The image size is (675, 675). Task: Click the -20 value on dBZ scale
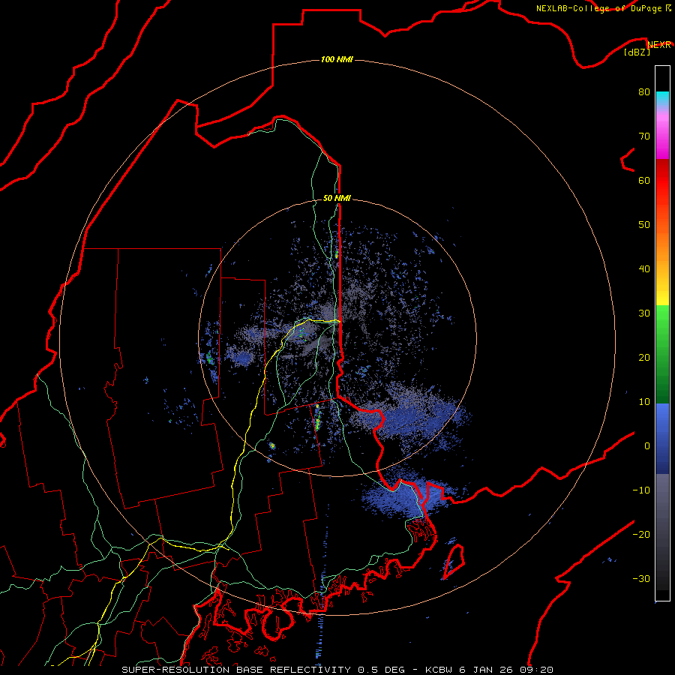(641, 535)
